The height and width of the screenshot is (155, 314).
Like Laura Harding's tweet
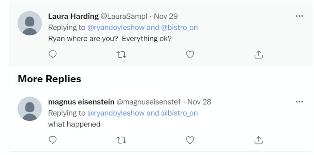pos(190,55)
